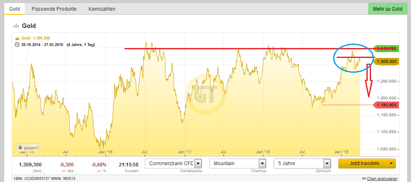Click the green 1.346,750 price marker

click(386, 48)
